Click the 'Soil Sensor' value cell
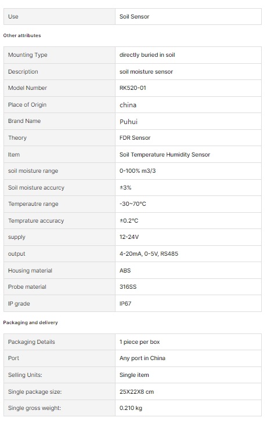This screenshot has height=421, width=278. pos(188,17)
